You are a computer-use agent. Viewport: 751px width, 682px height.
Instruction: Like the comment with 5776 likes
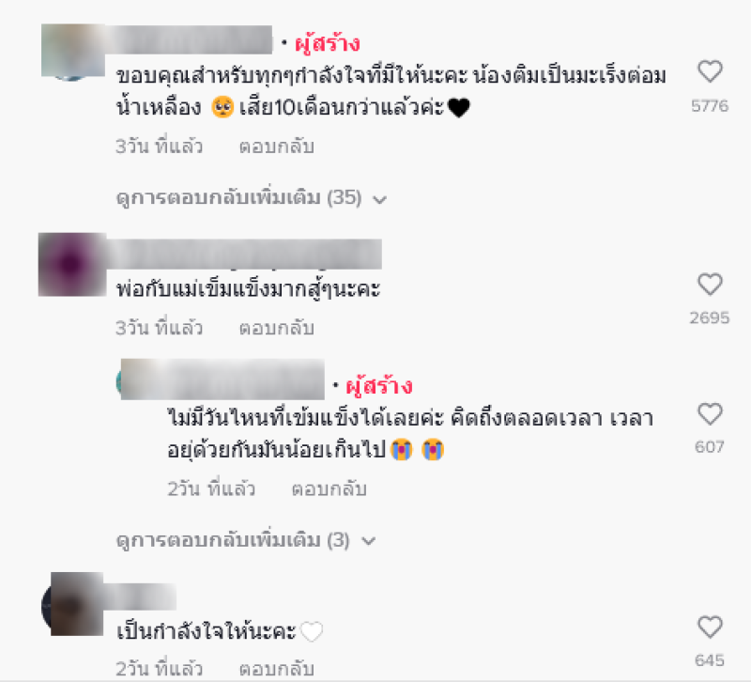click(710, 71)
